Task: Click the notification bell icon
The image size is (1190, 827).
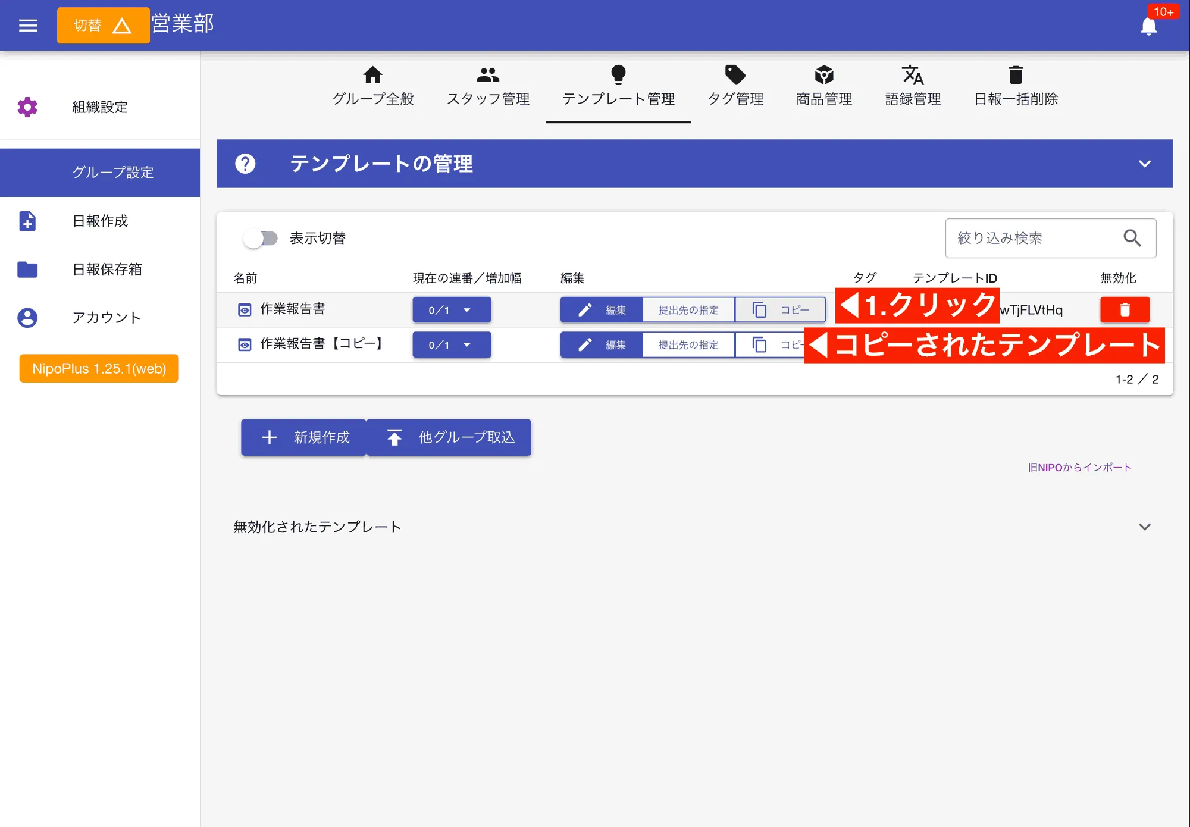Action: 1148,27
